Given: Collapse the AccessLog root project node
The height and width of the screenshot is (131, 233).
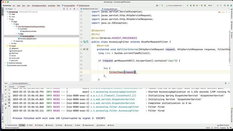Looking at the screenshot, I should click(x=5, y=12).
